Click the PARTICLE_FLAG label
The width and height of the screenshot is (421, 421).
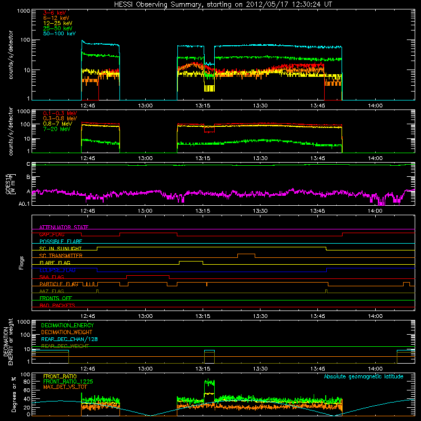tap(59, 284)
